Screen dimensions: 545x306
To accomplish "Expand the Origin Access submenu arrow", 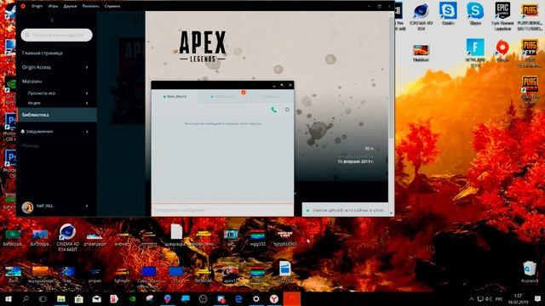I will tap(87, 67).
